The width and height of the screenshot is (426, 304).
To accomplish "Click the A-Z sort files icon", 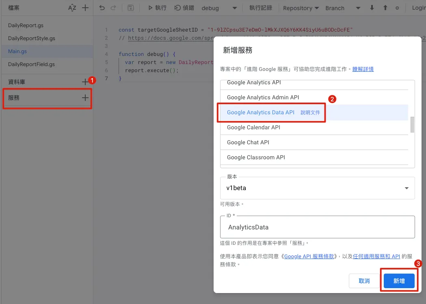I will point(72,8).
